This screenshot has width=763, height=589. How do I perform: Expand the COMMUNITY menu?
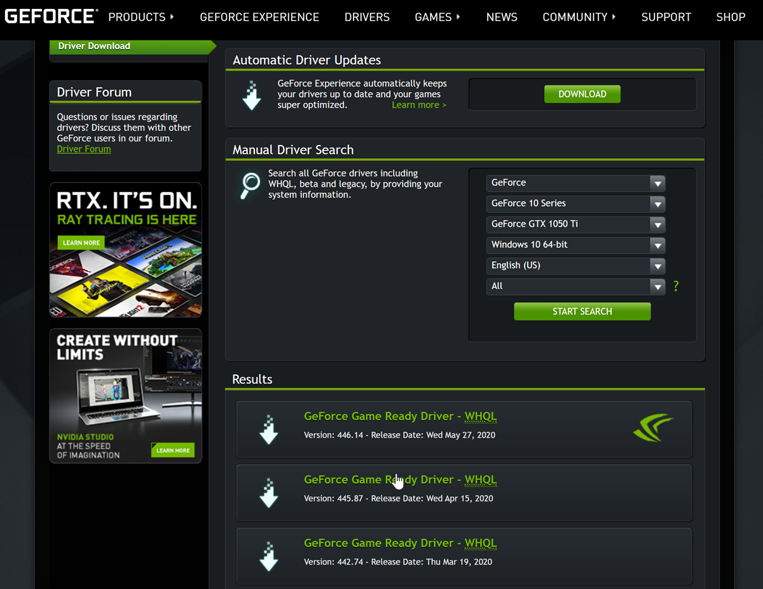(579, 17)
